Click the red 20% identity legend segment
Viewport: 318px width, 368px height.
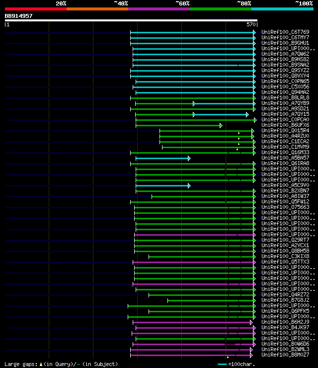(x=36, y=9)
